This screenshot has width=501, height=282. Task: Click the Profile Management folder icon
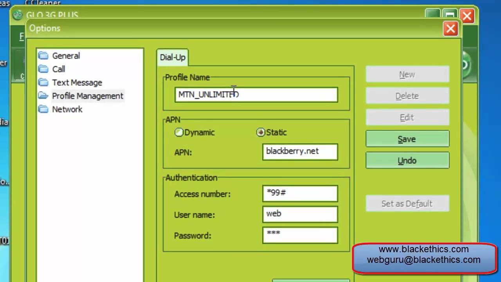pos(43,96)
